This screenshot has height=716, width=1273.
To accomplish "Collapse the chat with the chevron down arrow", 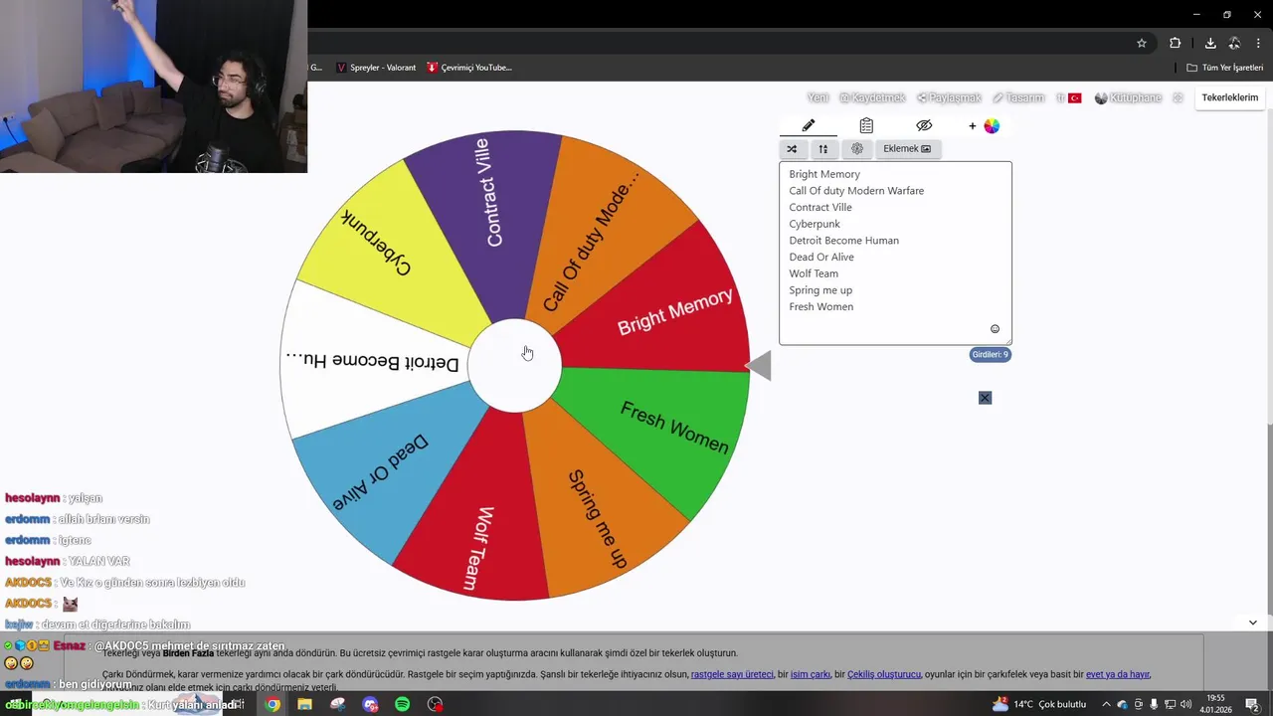I will click(1252, 623).
